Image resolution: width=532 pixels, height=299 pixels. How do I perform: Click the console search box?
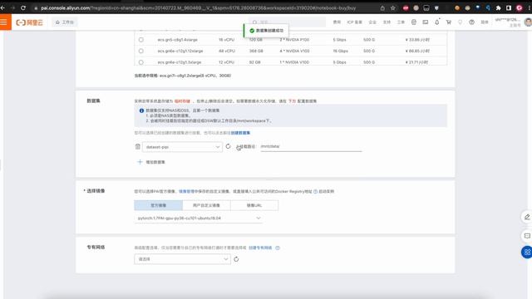tap(287, 22)
